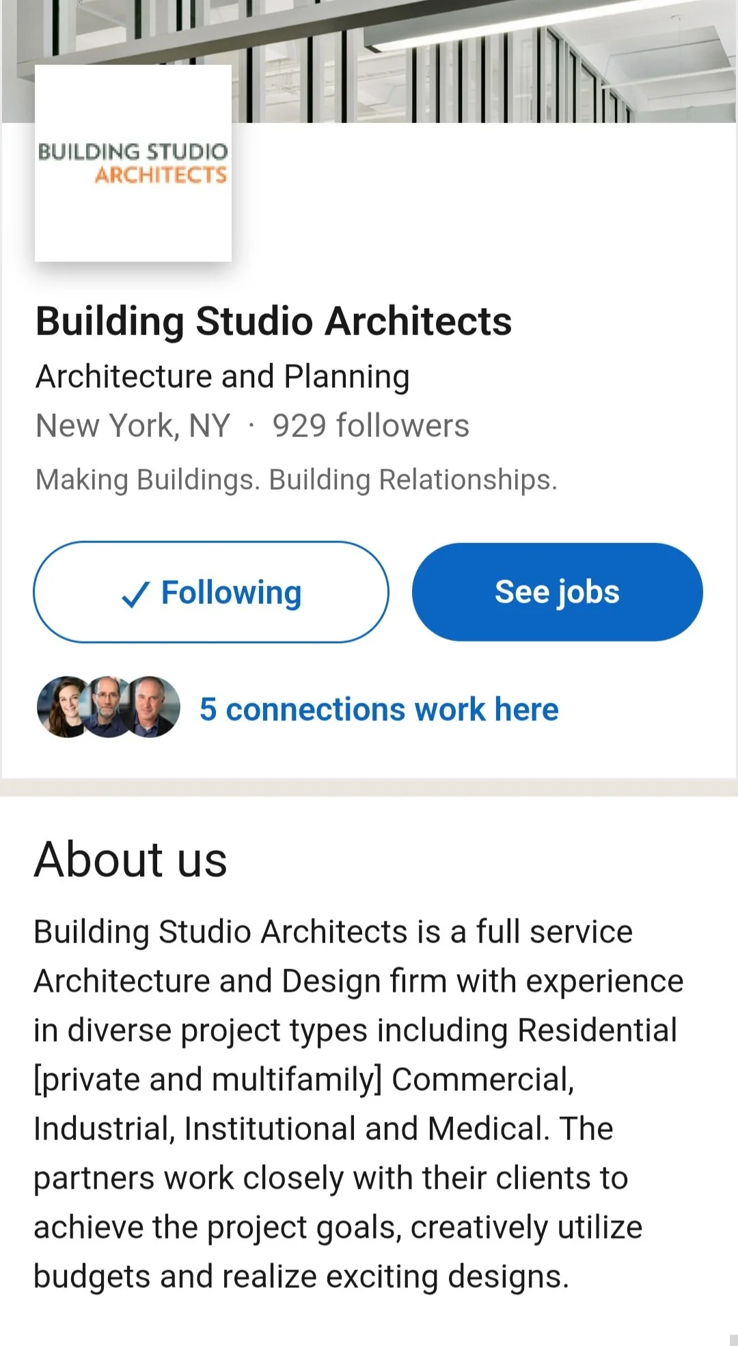View the 929 followers count
The height and width of the screenshot is (1346, 738).
[x=371, y=425]
